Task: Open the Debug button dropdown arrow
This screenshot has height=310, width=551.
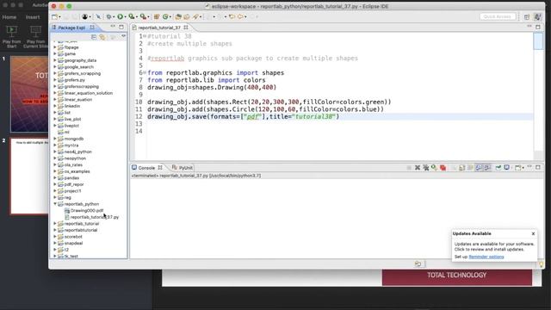Action: tap(114, 17)
